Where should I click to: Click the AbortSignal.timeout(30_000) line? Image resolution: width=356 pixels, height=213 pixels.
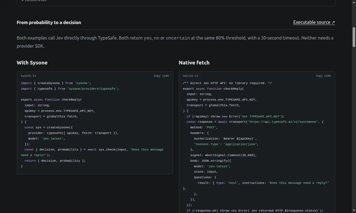coord(223,155)
